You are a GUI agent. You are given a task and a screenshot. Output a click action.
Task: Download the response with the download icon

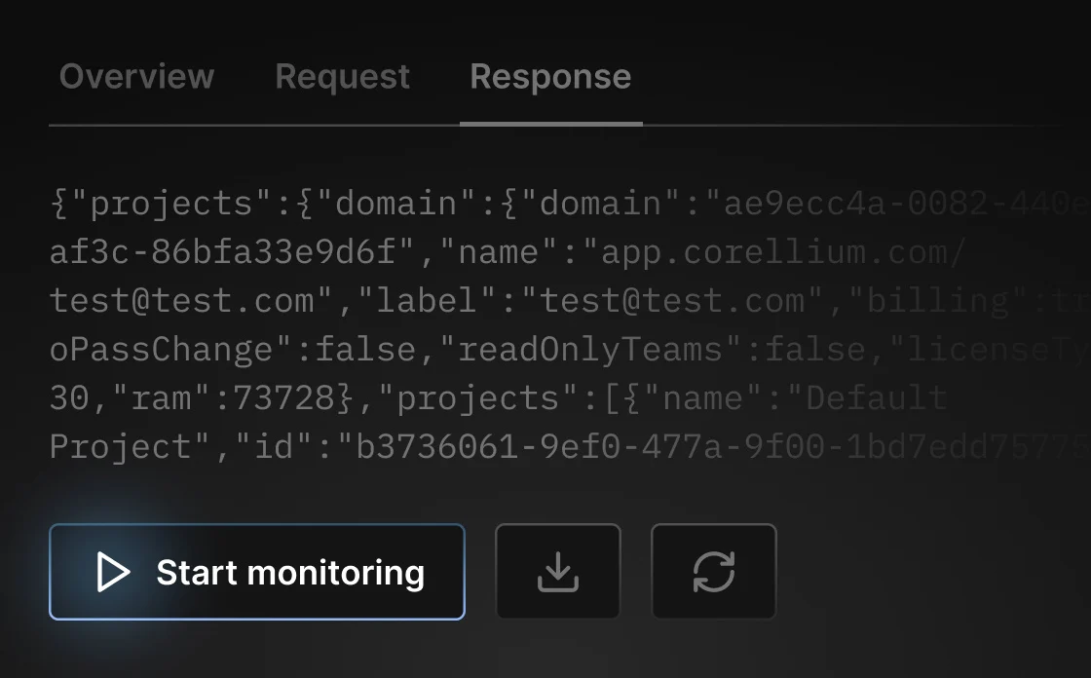[558, 572]
